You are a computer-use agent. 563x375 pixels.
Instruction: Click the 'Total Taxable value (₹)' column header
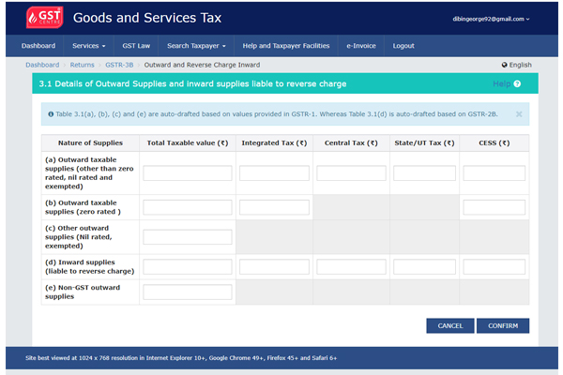click(x=188, y=142)
